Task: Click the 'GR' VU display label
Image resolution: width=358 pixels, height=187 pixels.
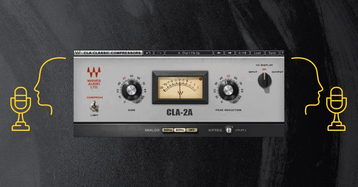Action: point(264,69)
